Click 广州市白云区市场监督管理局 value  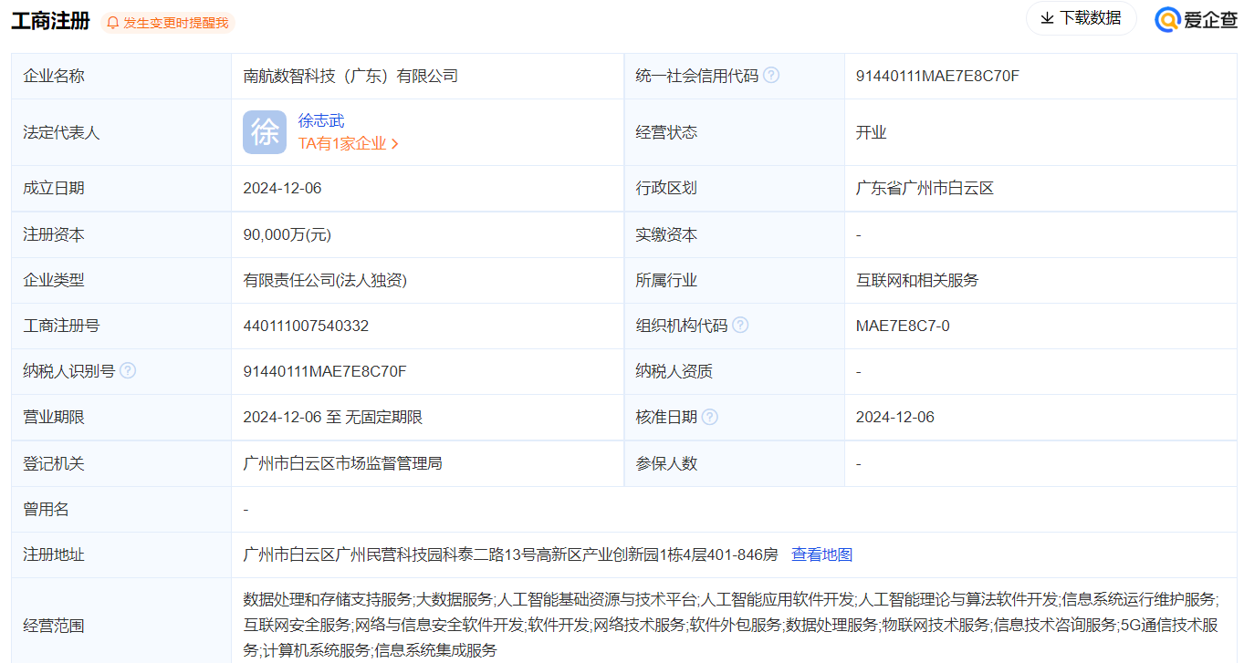tap(342, 463)
